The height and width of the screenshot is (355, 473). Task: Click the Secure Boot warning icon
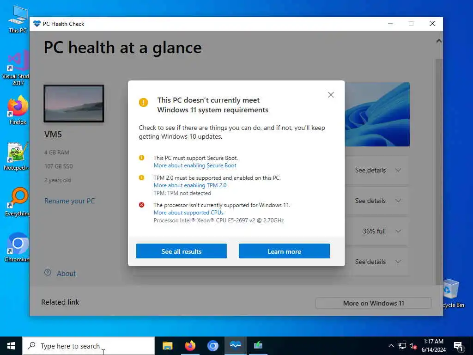tap(141, 158)
